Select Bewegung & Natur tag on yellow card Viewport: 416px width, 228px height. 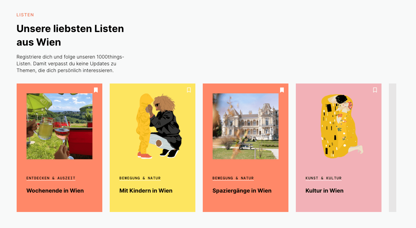140,178
